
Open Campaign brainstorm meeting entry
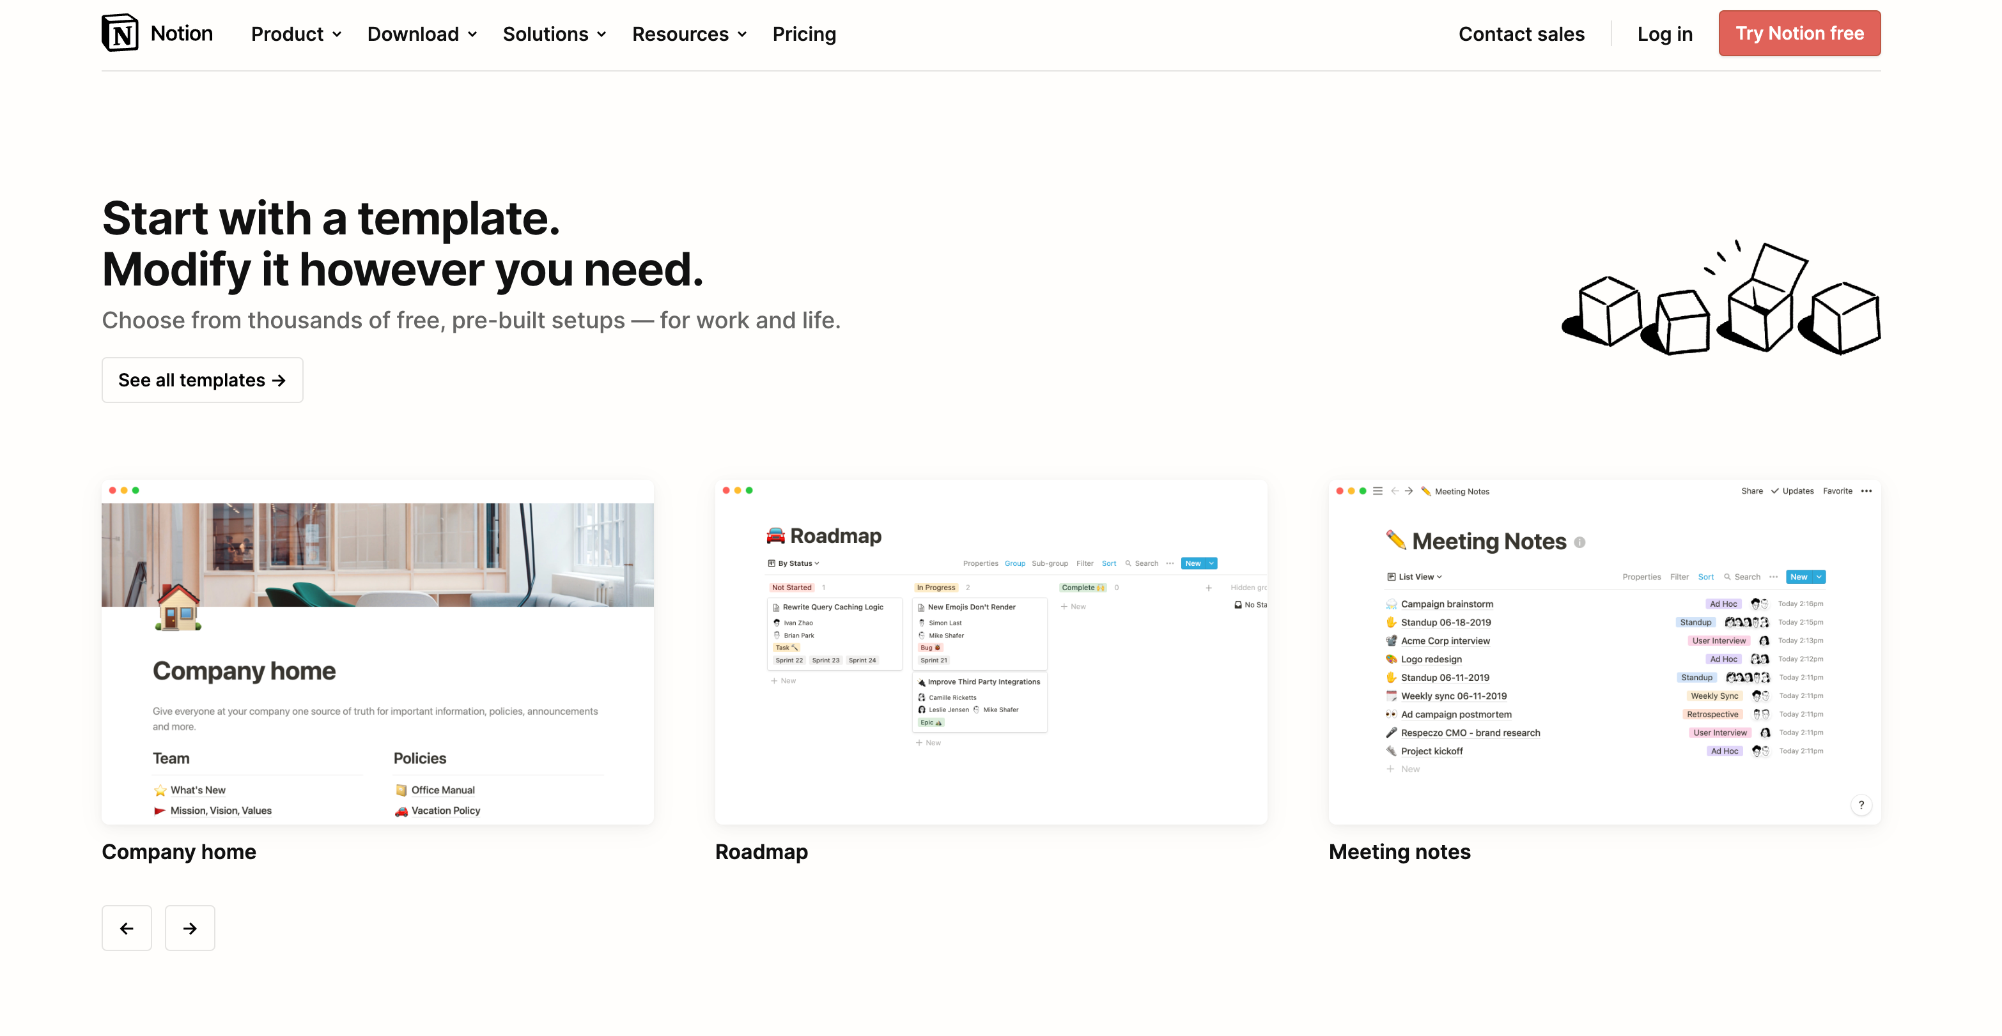click(x=1447, y=604)
